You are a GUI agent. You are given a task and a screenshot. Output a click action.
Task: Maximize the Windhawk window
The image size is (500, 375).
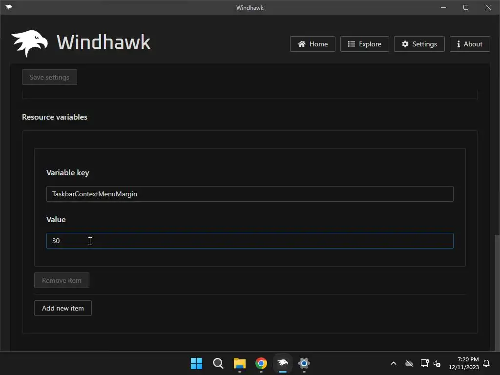click(465, 7)
